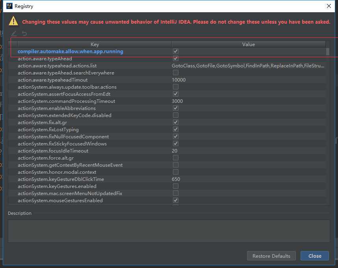Enable actionSystem.getContextByRecentMouseEvent checkbox
Image resolution: width=338 pixels, height=268 pixels.
(175, 165)
